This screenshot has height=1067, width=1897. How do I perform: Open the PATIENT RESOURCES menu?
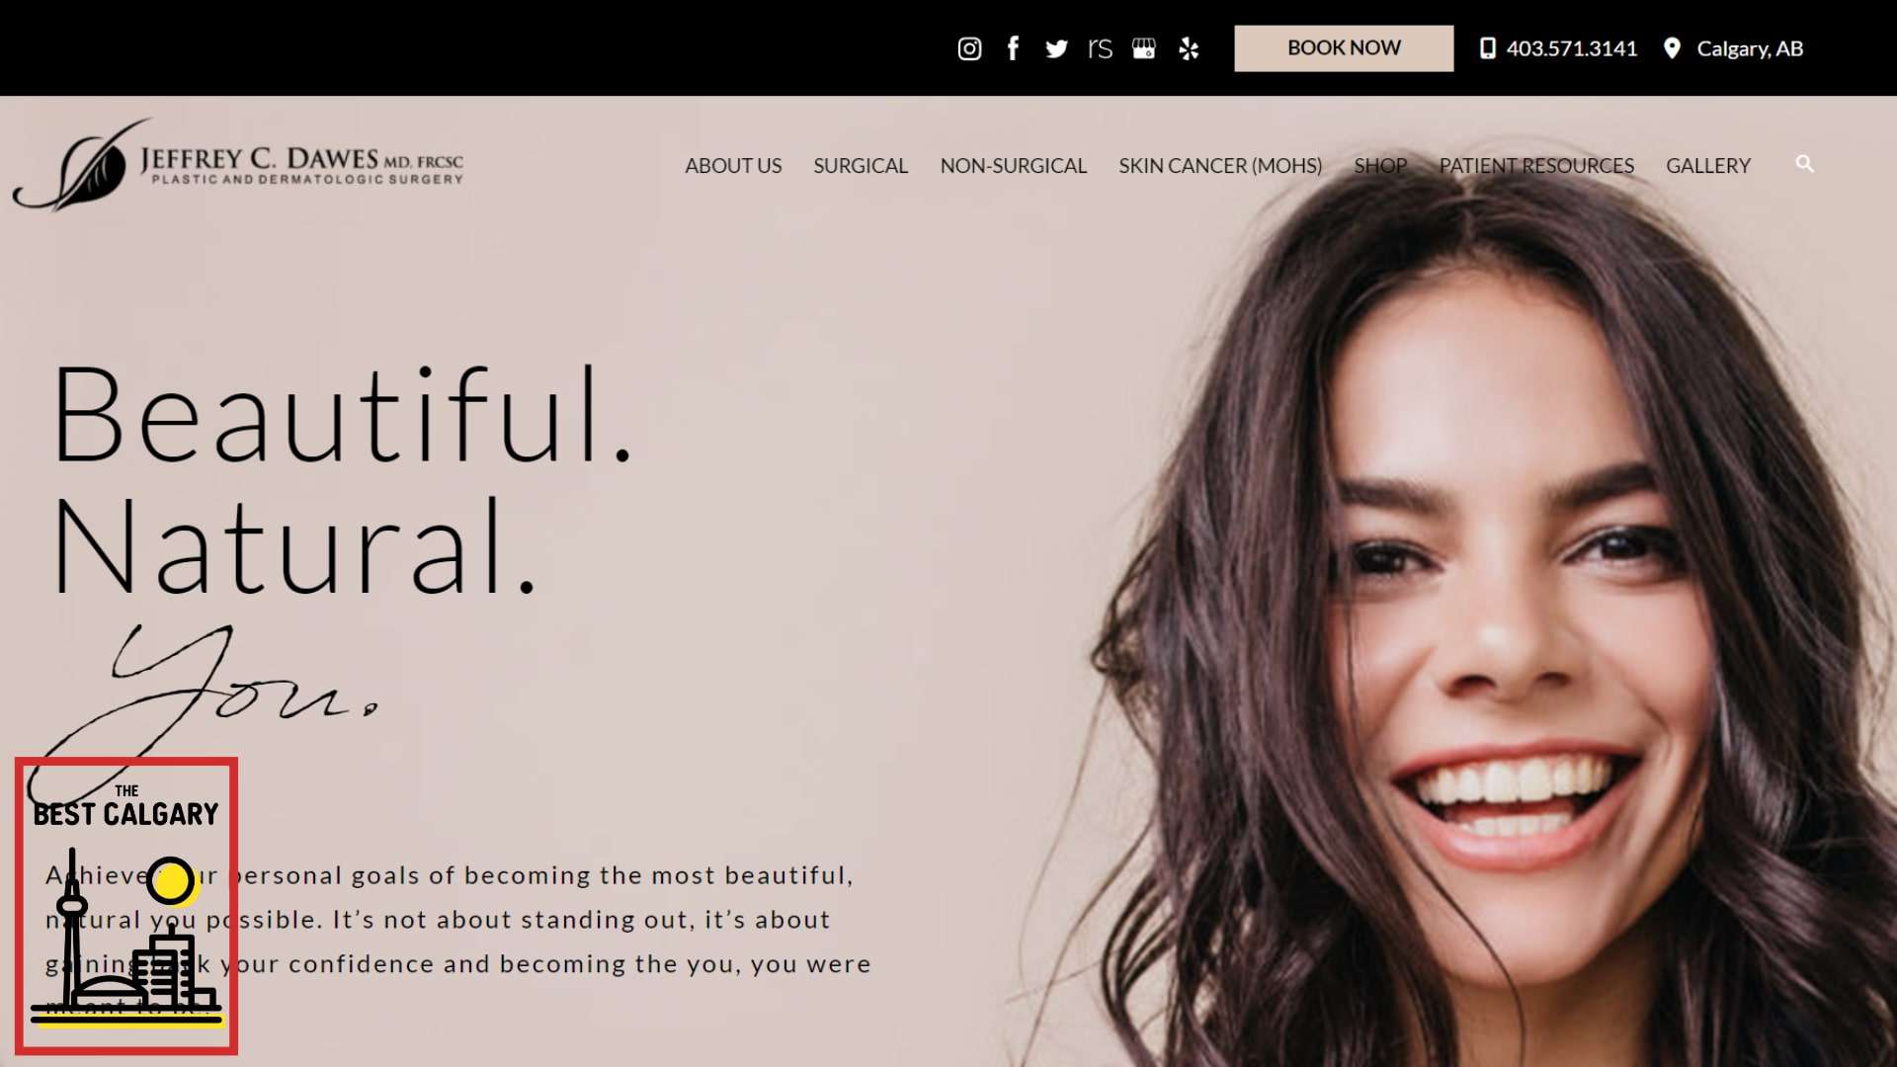1536,166
